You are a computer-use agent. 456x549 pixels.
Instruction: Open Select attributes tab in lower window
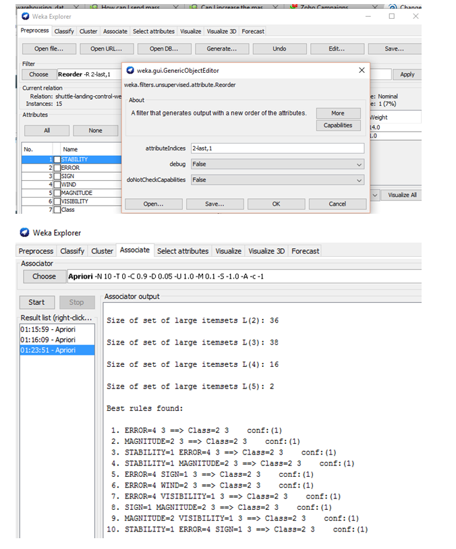pyautogui.click(x=183, y=252)
